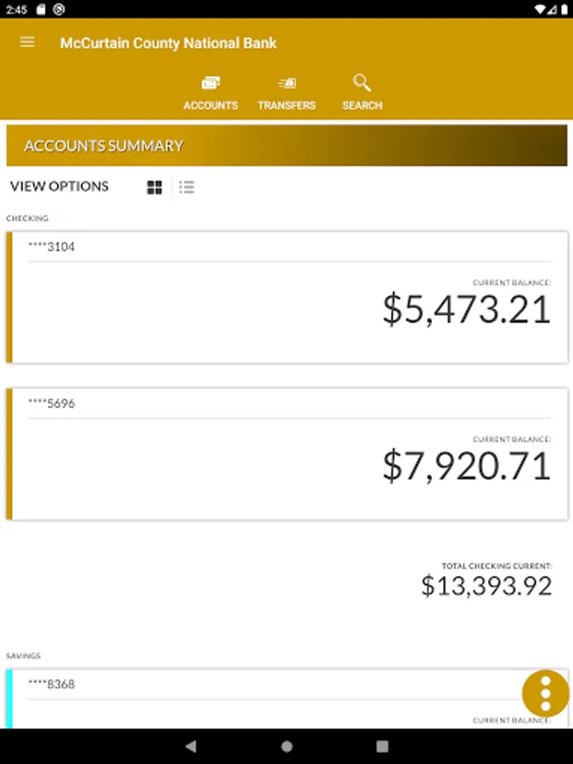Open checking account ending in 5696
This screenshot has height=764, width=573.
287,454
